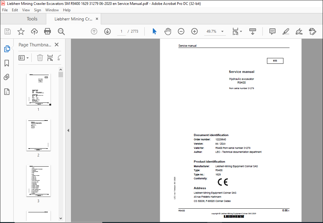
Task: Click the thumbnail scrollbar thumb
Action: (61, 74)
